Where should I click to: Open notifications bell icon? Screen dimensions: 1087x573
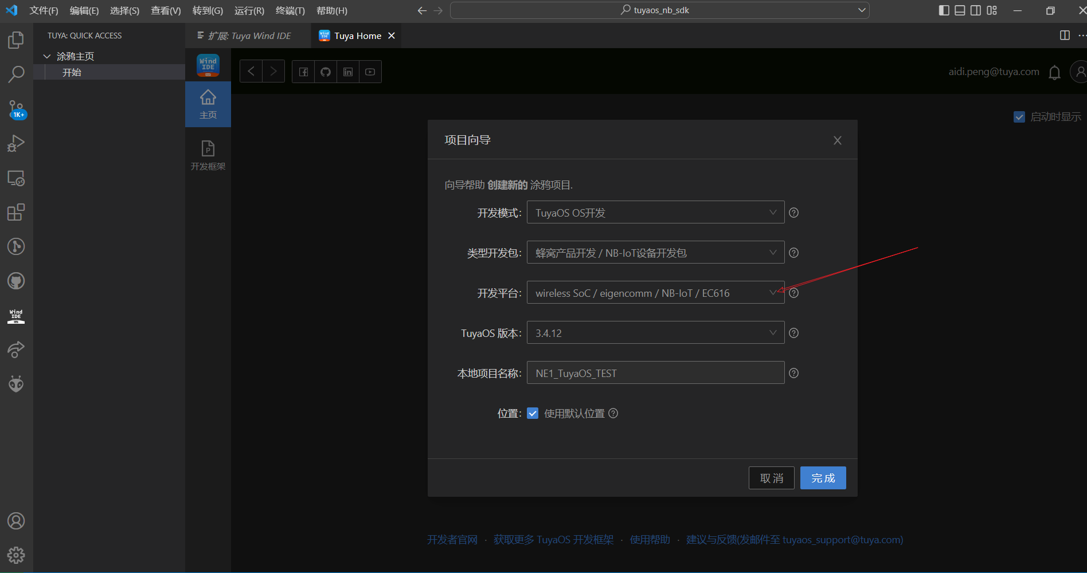[1054, 72]
